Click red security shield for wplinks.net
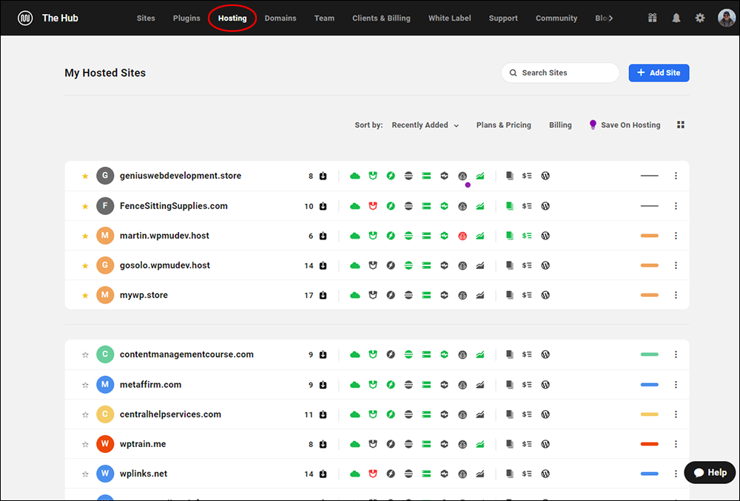The height and width of the screenshot is (501, 740). 373,474
